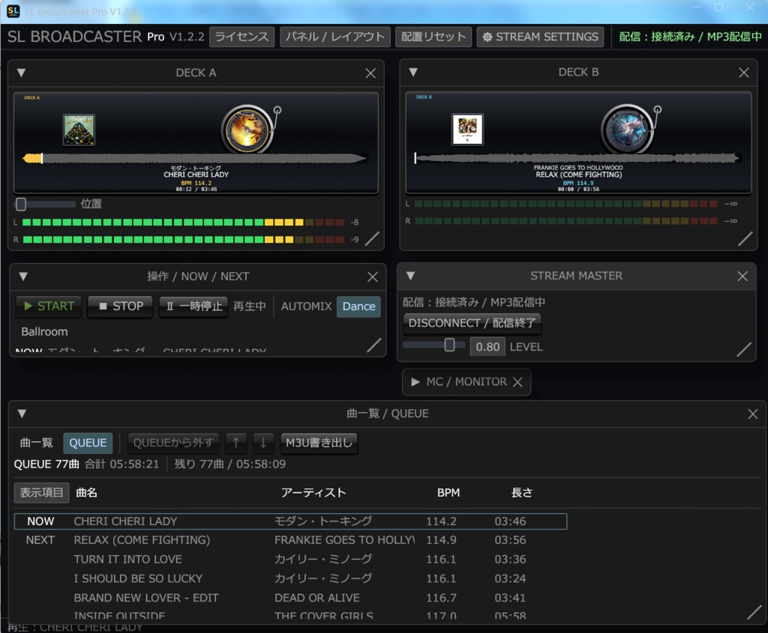This screenshot has width=768, height=633.
Task: Close the STREAM MASTER panel
Action: (742, 276)
